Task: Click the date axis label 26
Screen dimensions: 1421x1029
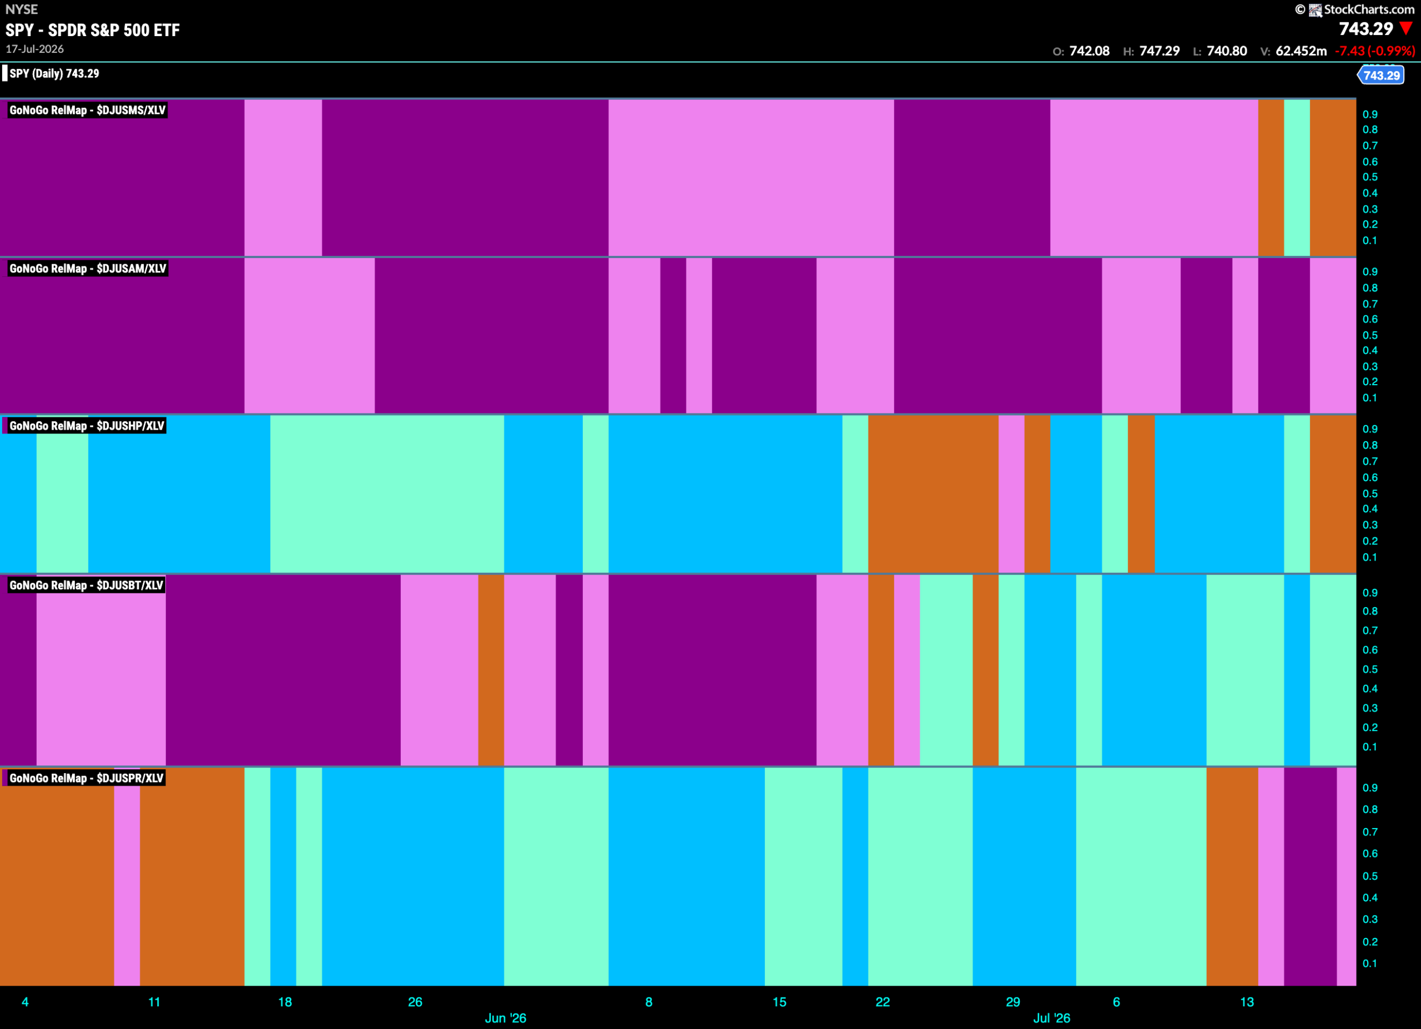Action: pos(415,1002)
